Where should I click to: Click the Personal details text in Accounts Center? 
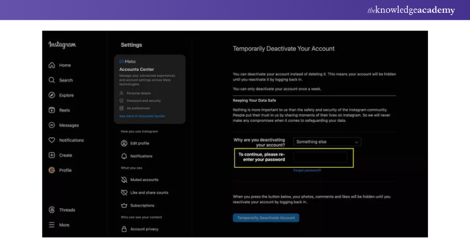(139, 93)
